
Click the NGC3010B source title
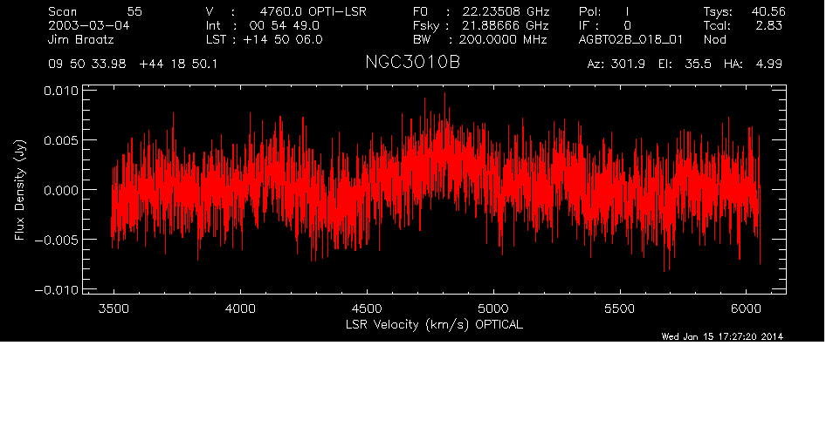click(x=412, y=64)
